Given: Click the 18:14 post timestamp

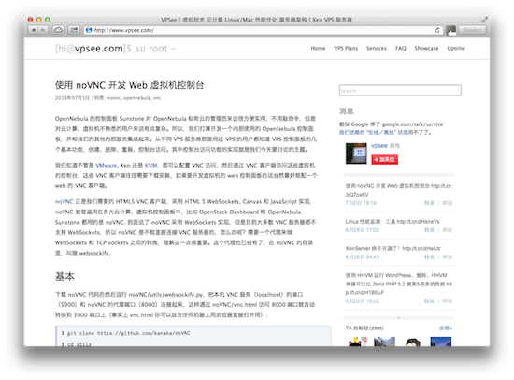Looking at the screenshot, I should [361, 203].
